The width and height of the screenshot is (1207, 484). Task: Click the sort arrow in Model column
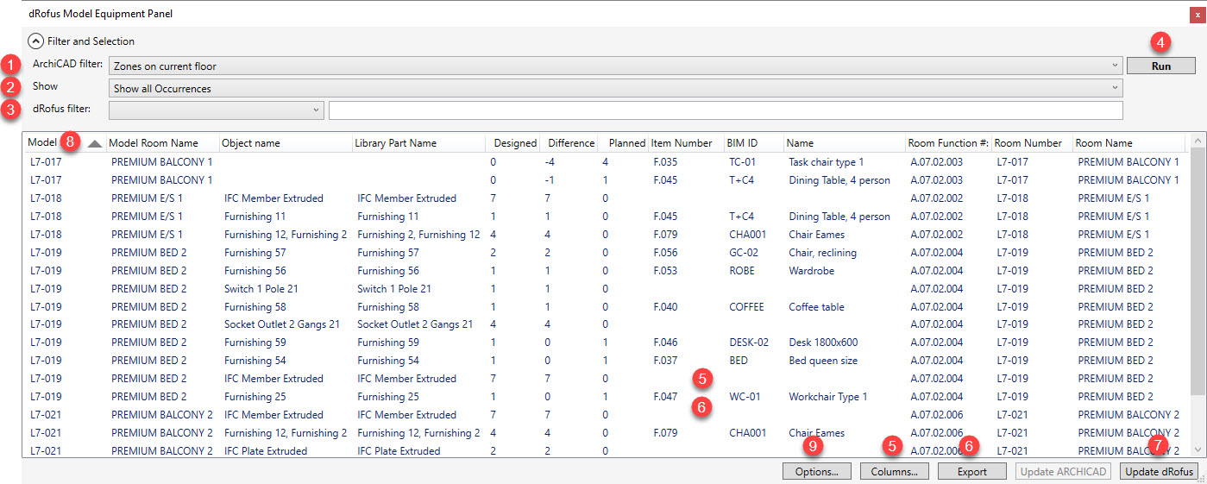(95, 143)
